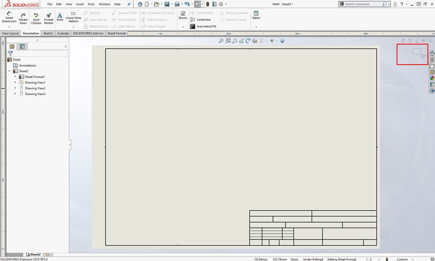The height and width of the screenshot is (261, 435).
Task: Pin the menu bar pushpin
Action: [x=129, y=4]
